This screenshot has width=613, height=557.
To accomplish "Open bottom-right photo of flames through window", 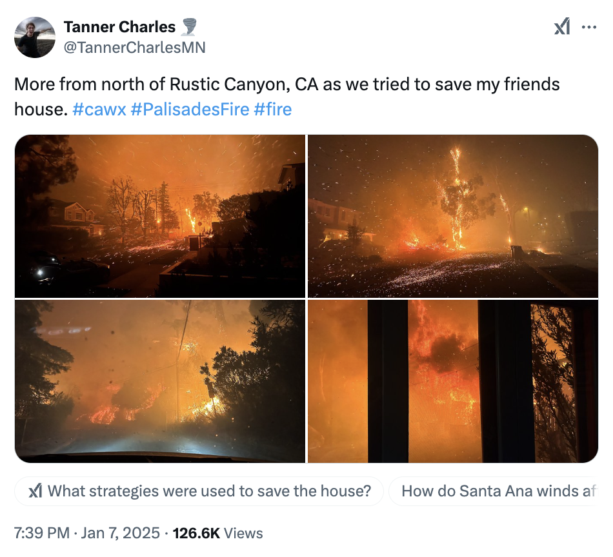I will [x=453, y=381].
